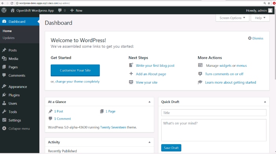
Task: Click the Quick Draft Title field
Action: tap(214, 113)
